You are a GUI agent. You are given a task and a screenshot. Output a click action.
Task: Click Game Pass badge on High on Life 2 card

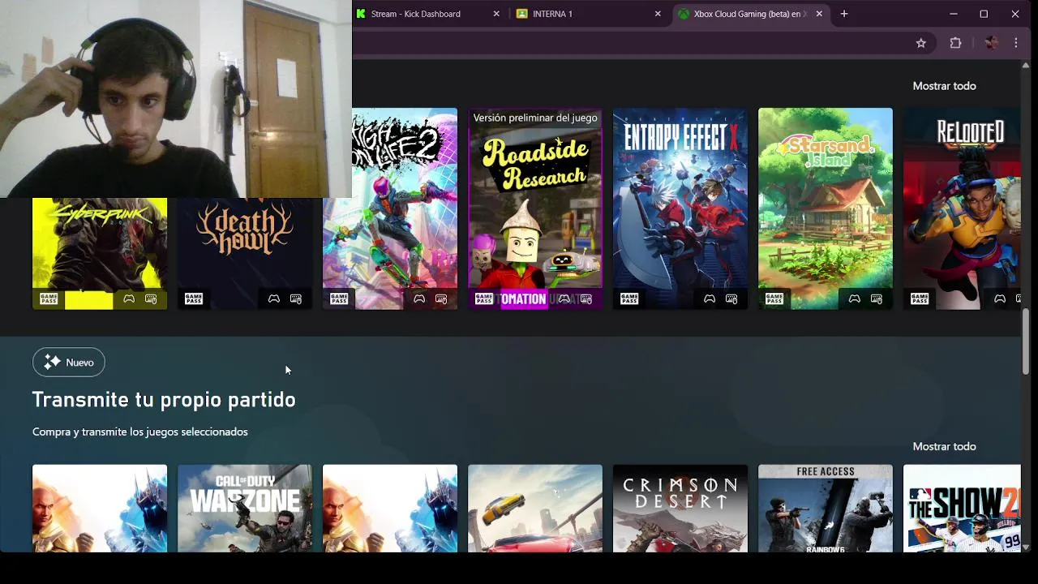(x=339, y=299)
